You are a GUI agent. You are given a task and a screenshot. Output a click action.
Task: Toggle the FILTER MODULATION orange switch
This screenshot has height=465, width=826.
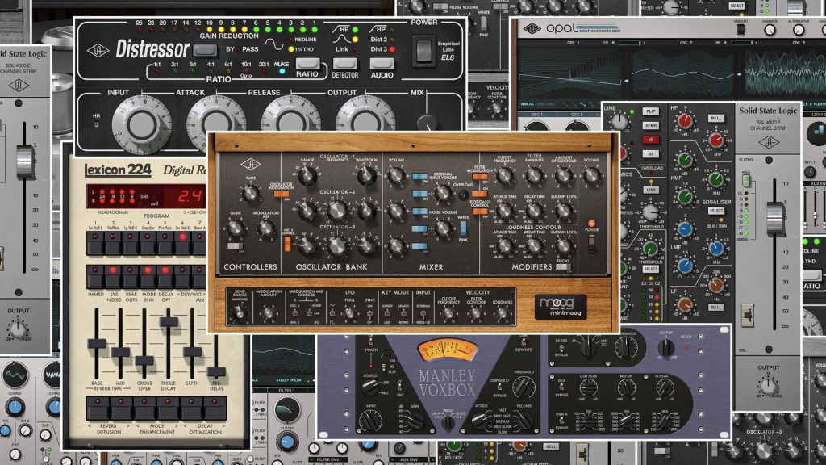[x=479, y=177]
